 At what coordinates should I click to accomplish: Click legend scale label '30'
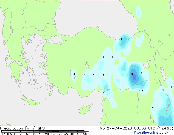tap(60, 134)
